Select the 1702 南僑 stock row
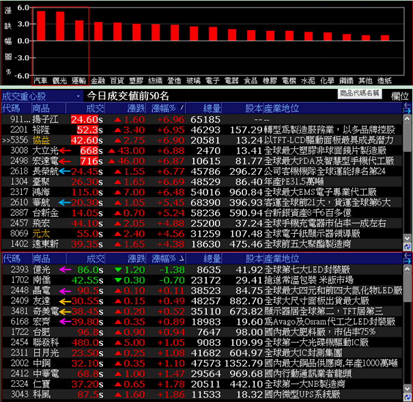Viewport: 413px width, 402px height. point(202,280)
